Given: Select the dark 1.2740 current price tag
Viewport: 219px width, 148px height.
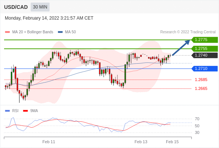Looking at the screenshot, I should pyautogui.click(x=205, y=55).
